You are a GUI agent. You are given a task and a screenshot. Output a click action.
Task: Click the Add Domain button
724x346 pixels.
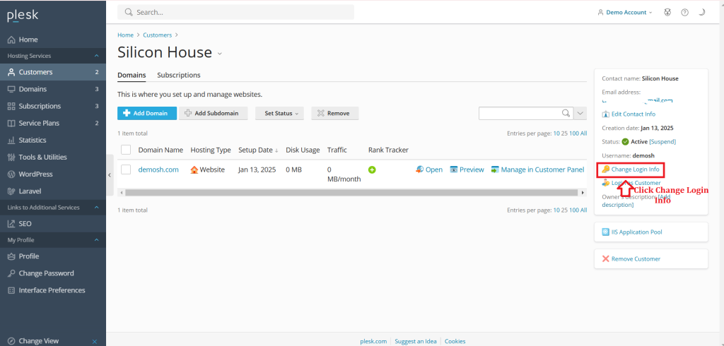point(147,113)
